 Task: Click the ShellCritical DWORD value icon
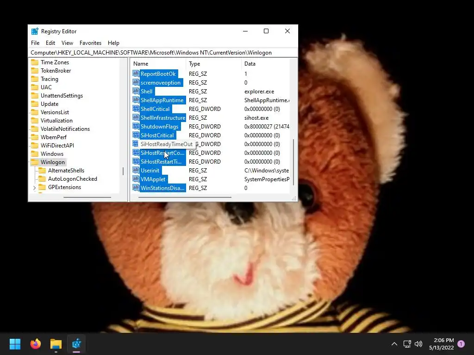(136, 109)
